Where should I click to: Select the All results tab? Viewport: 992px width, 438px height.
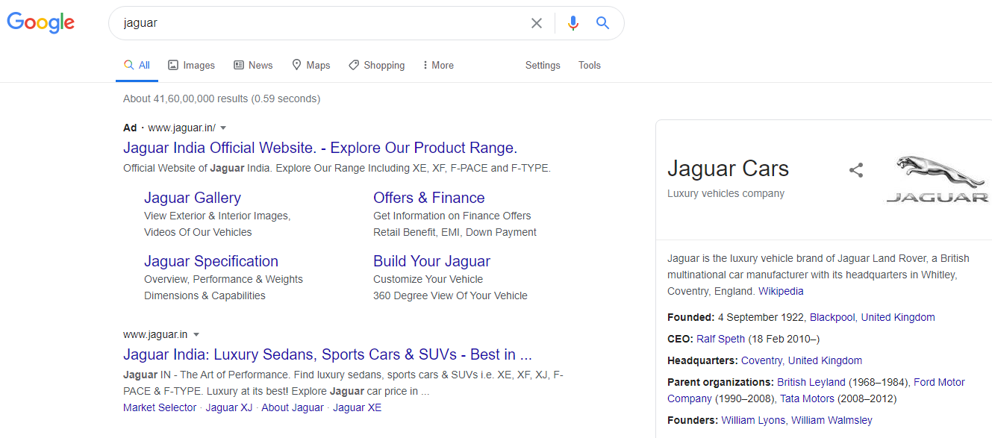(137, 66)
